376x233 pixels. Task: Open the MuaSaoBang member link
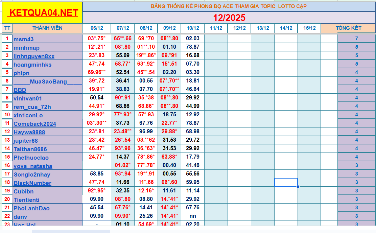tap(47, 81)
